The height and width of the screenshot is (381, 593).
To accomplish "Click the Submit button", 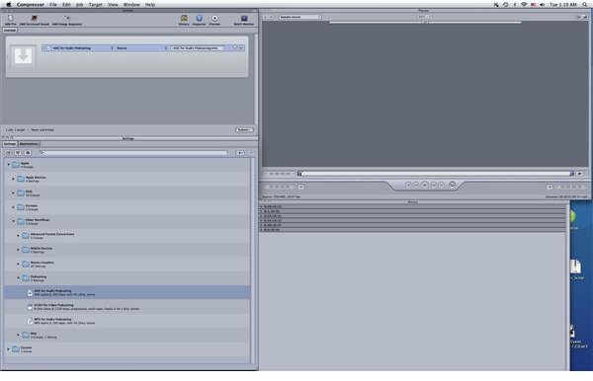I will point(244,130).
